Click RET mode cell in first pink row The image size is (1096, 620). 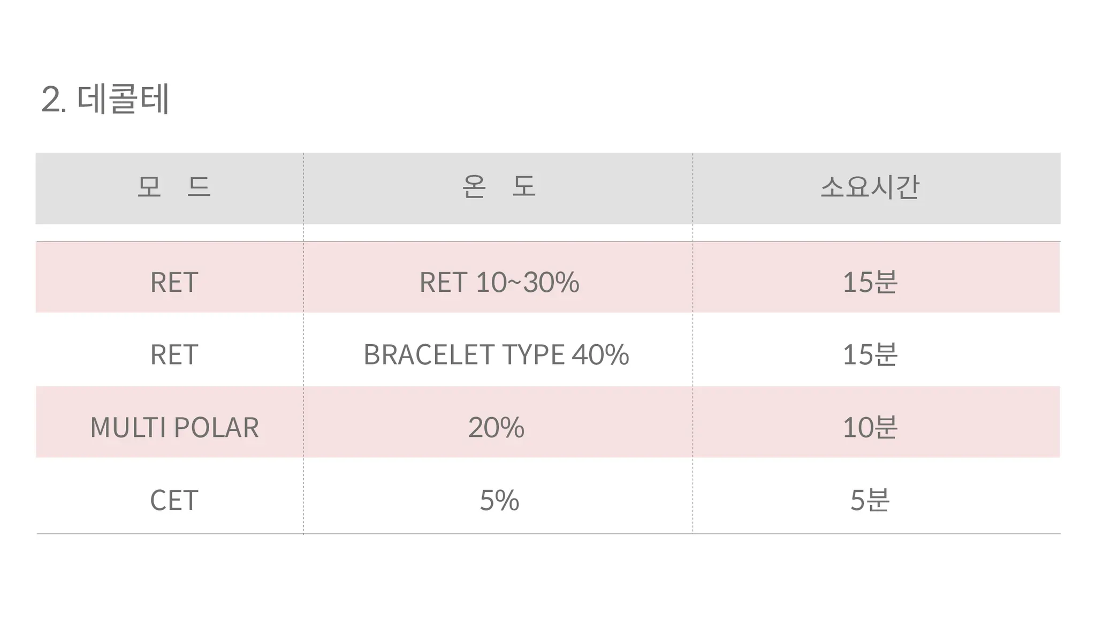pos(174,282)
